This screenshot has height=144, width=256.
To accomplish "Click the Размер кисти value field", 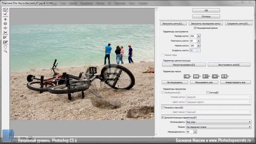I will (x=193, y=36).
